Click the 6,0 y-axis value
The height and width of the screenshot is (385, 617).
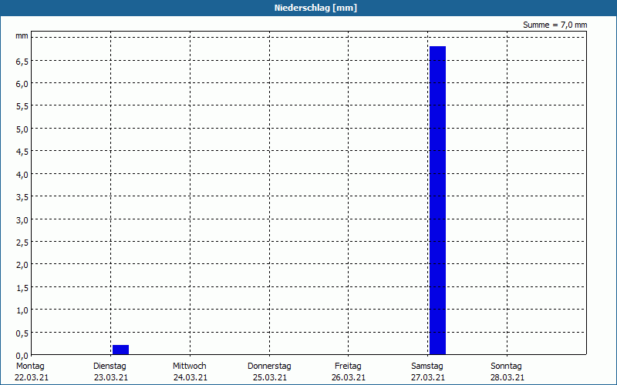pyautogui.click(x=22, y=84)
